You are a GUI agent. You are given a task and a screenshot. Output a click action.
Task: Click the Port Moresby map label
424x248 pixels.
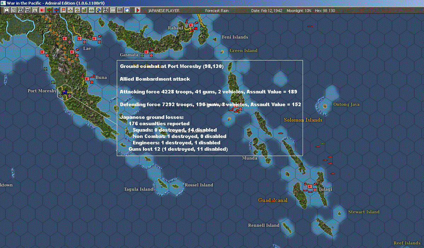point(42,91)
